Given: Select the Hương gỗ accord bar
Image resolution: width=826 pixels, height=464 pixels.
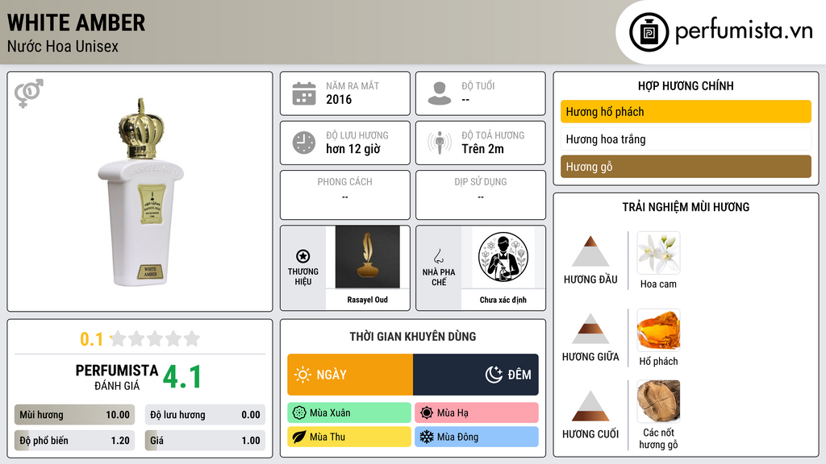Looking at the screenshot, I should coord(686,167).
